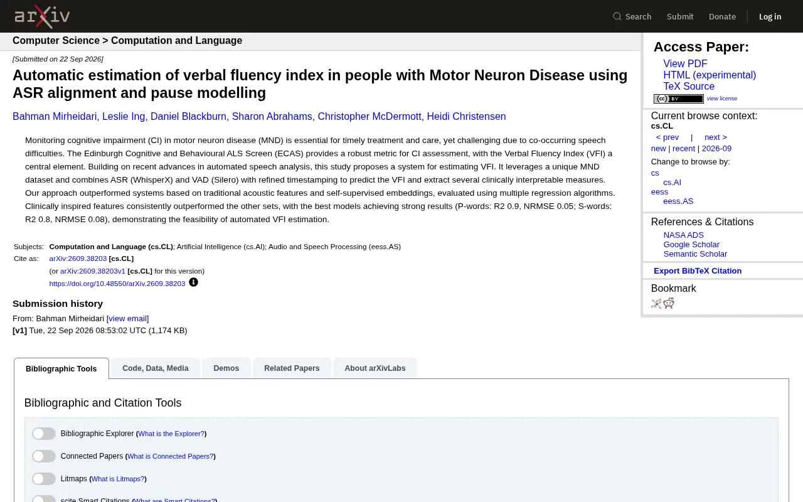Open the Google Scholar citations link

691,245
